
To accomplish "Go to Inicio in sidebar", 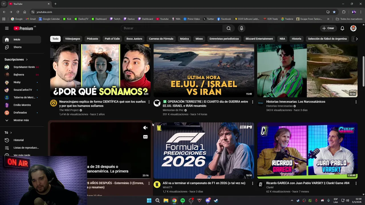I will 22,40.
